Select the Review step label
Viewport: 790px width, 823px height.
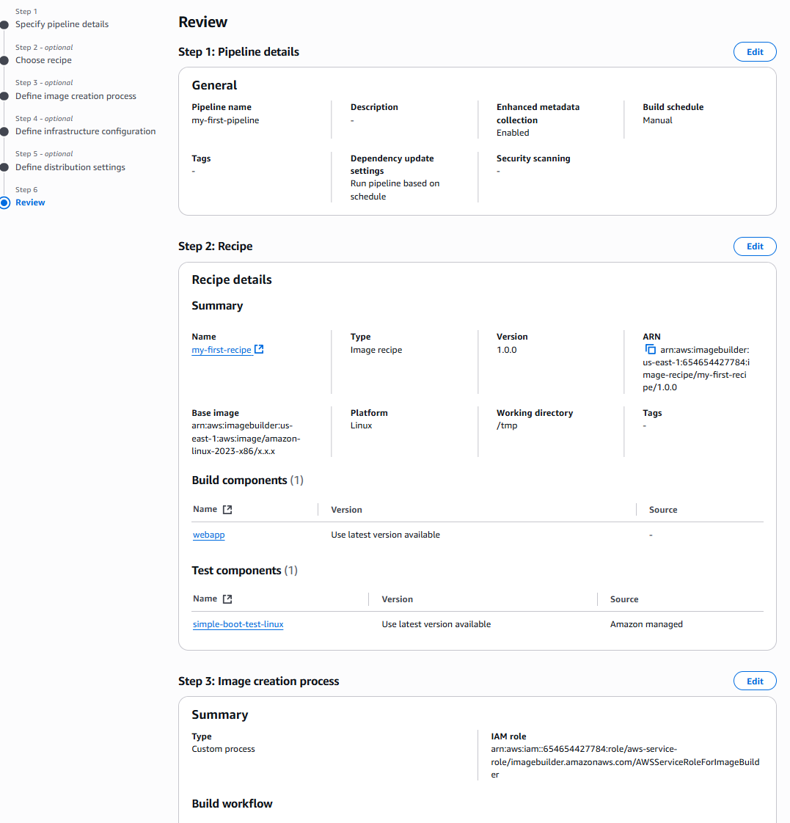click(30, 202)
